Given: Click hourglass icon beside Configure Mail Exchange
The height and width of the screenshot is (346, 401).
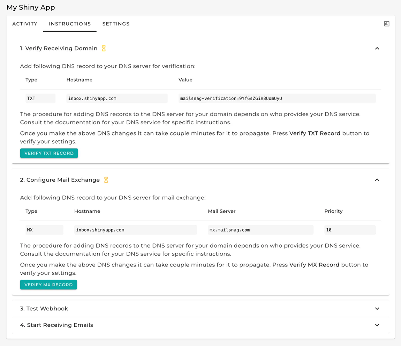Looking at the screenshot, I should coord(106,180).
